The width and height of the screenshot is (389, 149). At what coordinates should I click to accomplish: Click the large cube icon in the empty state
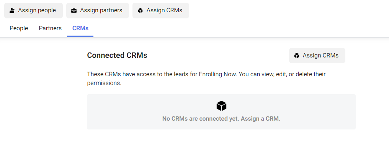tap(221, 106)
